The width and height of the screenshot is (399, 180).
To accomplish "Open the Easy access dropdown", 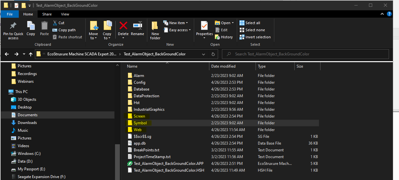I will pyautogui.click(x=177, y=30).
